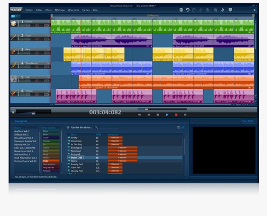
Task: Open the Aide menu
Action: pos(95,10)
